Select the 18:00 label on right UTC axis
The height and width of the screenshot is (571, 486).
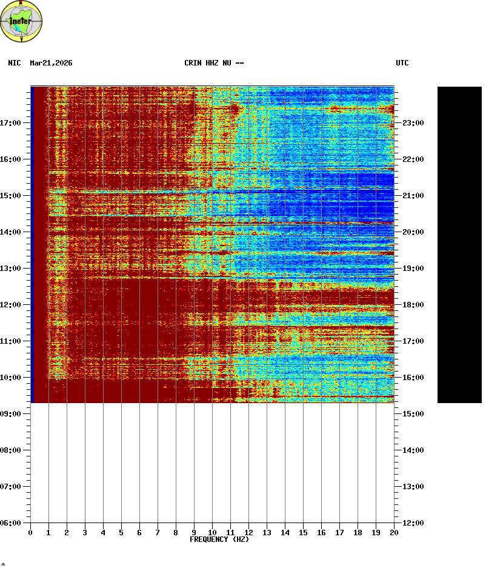pyautogui.click(x=413, y=305)
